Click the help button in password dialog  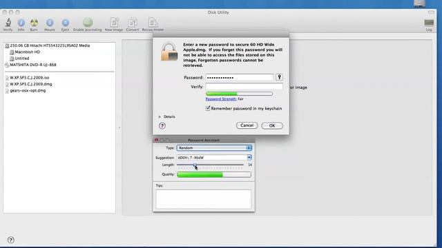click(162, 125)
